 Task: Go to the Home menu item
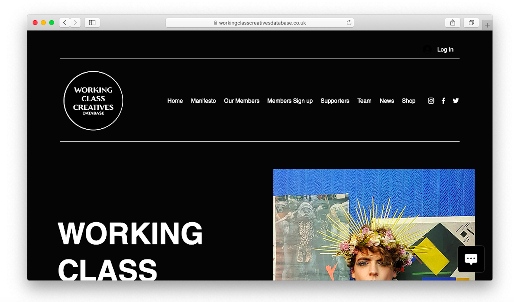pyautogui.click(x=175, y=101)
